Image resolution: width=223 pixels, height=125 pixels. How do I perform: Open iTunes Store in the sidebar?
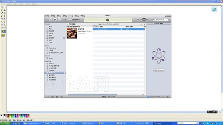pos(52,48)
